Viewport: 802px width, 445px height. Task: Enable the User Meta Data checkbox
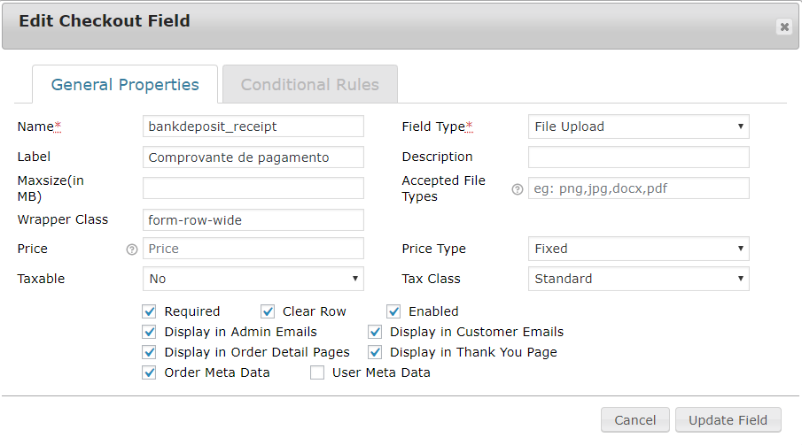[x=317, y=372]
